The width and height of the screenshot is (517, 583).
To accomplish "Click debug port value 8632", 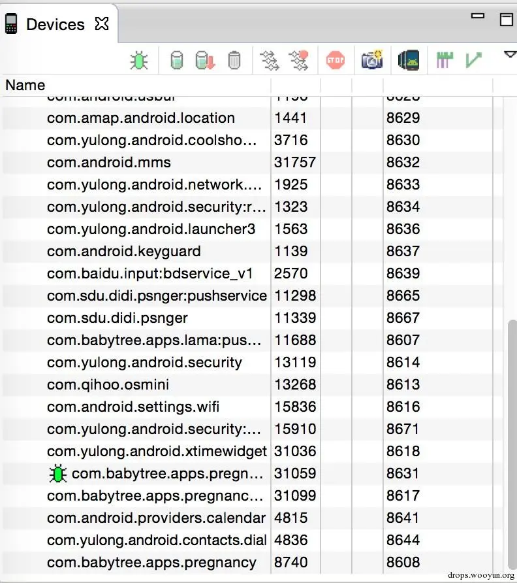I will [403, 163].
